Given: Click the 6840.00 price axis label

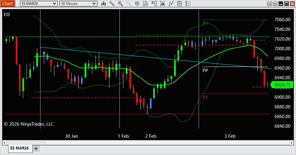Looking at the screenshot, I should 282,126.
